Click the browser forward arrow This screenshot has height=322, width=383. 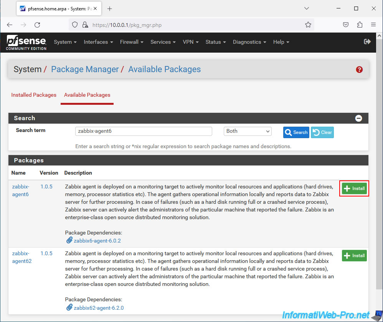pyautogui.click(x=23, y=25)
